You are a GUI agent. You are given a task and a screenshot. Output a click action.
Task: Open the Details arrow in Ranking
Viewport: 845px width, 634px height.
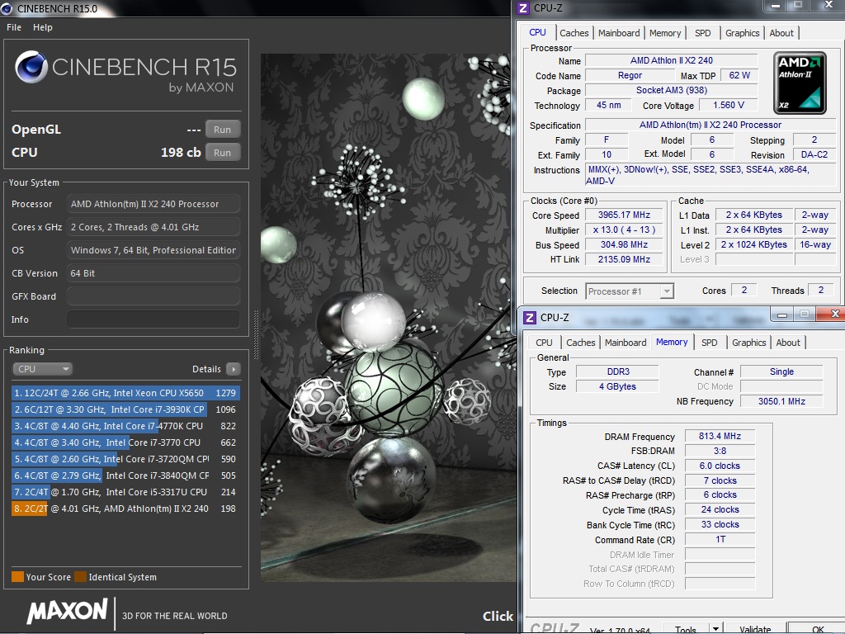click(x=233, y=369)
